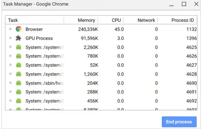205x129 pixels.
Task: Click process ID 4626
Action: tap(192, 56)
